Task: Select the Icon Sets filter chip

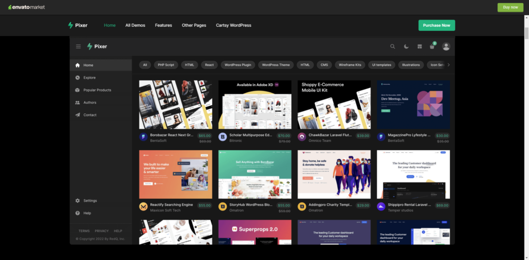Action: point(436,65)
